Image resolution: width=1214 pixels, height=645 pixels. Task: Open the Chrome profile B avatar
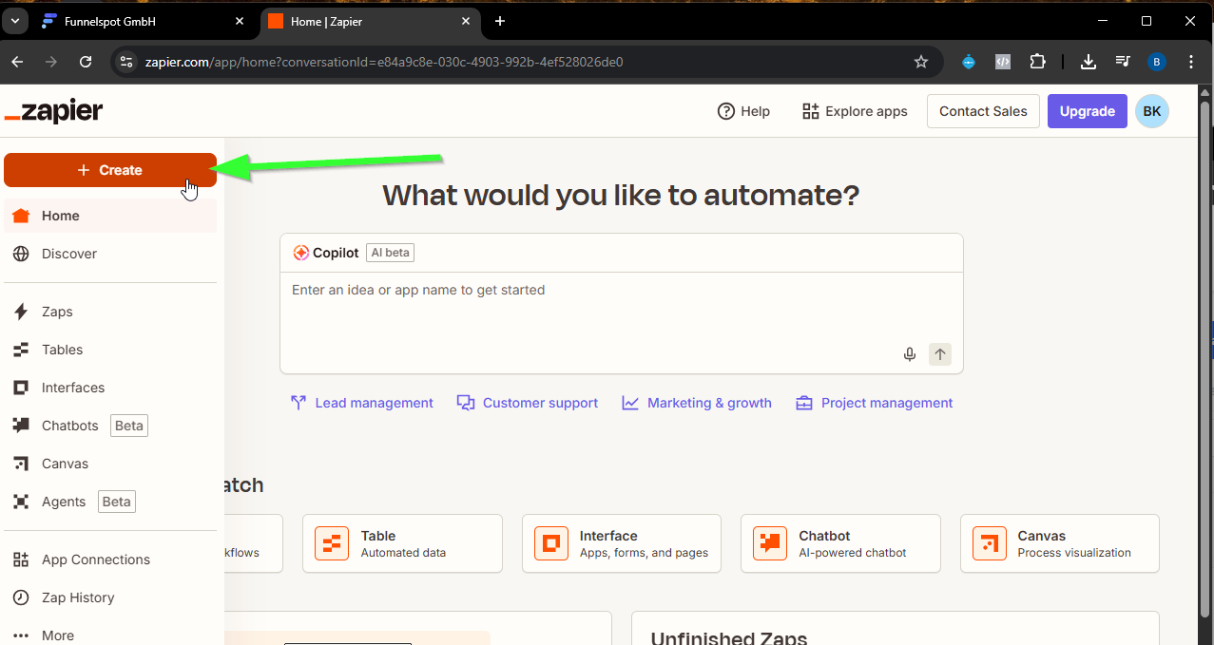point(1156,62)
